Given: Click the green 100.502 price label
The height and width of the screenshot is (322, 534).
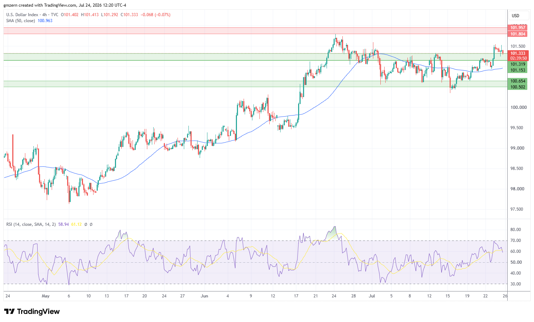Looking at the screenshot, I should click(x=517, y=87).
